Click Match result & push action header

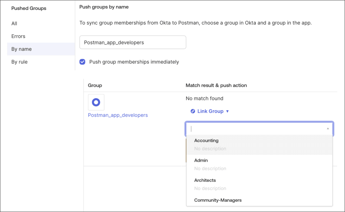216,85
